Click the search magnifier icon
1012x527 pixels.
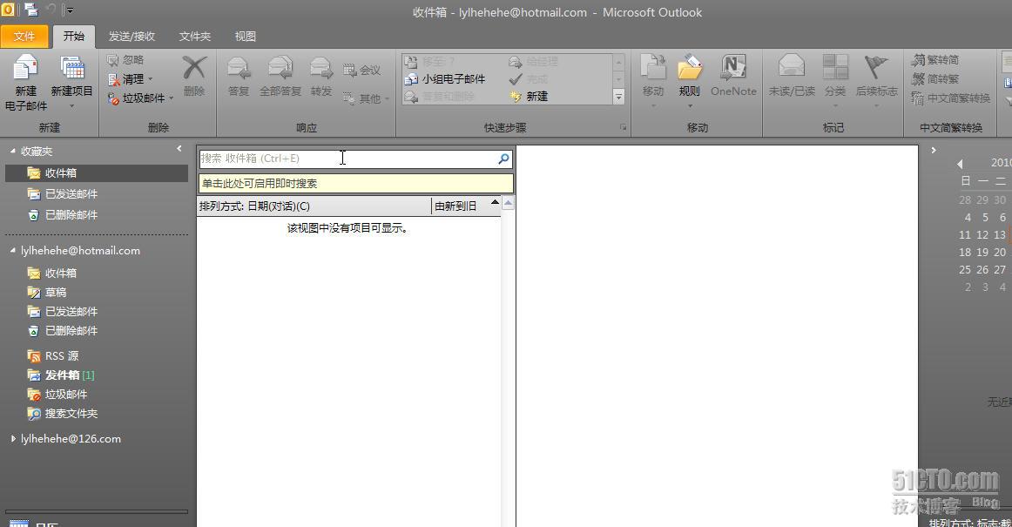point(503,159)
